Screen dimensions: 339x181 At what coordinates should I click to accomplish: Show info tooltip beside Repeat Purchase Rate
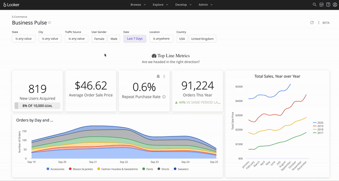point(164,97)
